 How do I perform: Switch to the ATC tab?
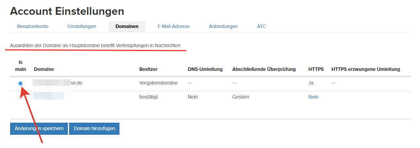click(262, 26)
